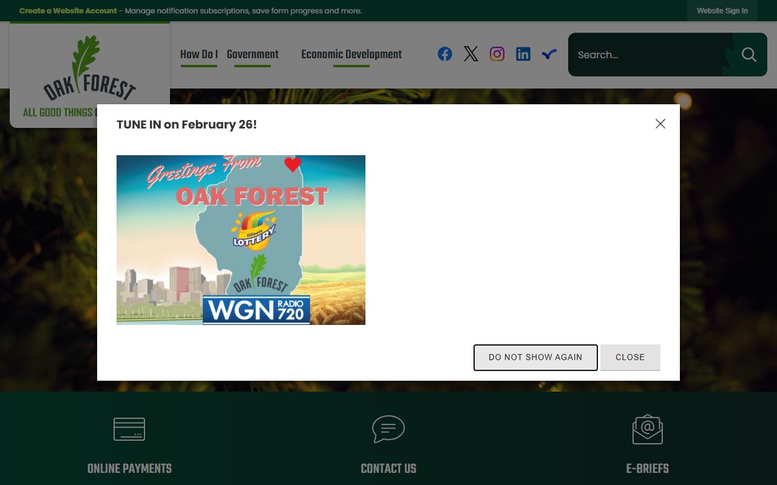The image size is (777, 485).
Task: Click into the Search text field
Action: pos(646,55)
